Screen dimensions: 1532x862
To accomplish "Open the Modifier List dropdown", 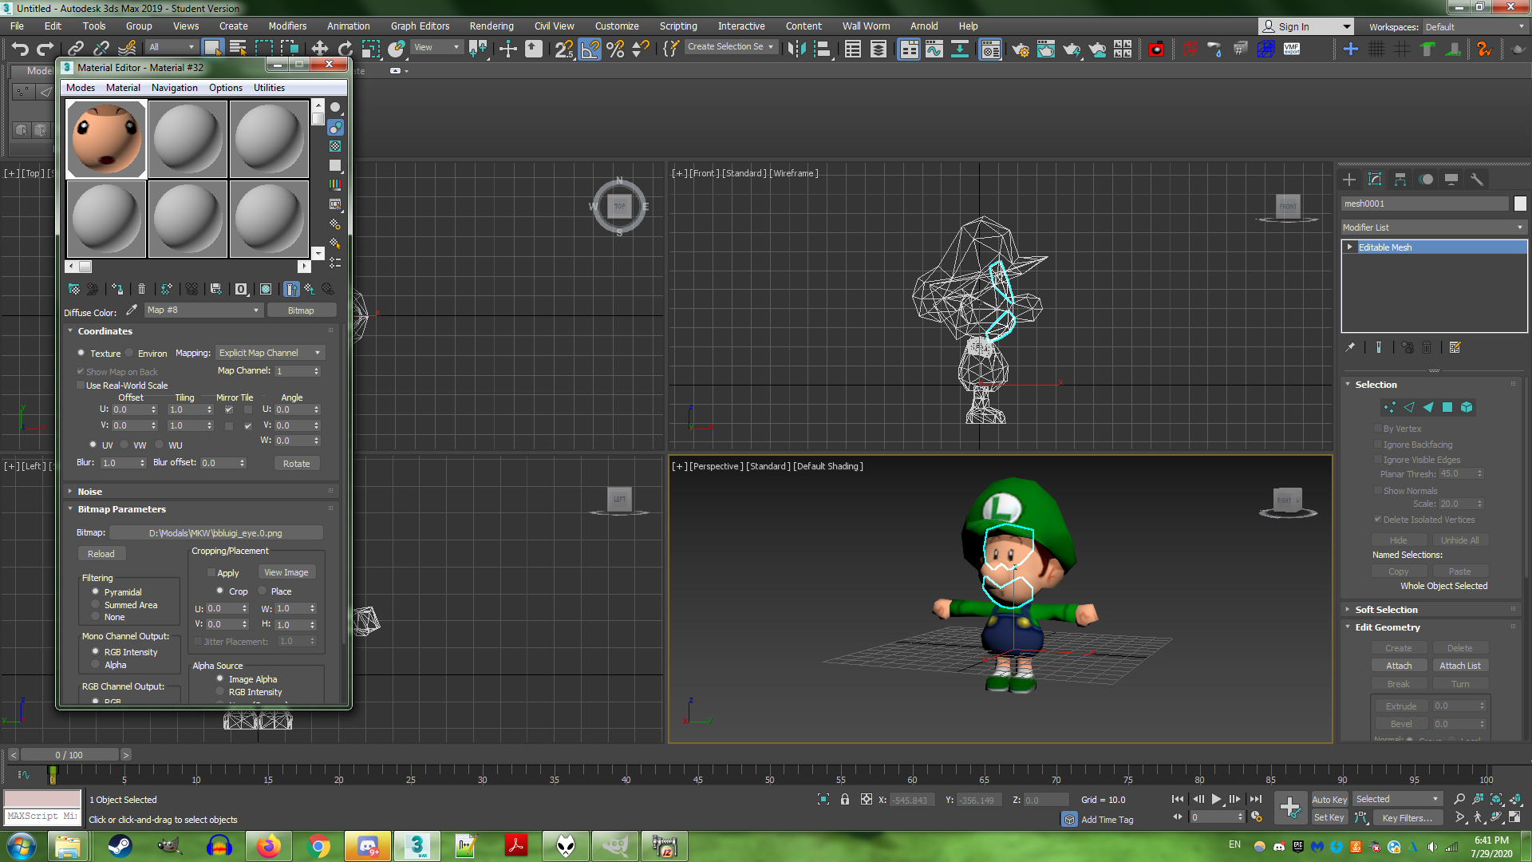I will click(x=1433, y=227).
